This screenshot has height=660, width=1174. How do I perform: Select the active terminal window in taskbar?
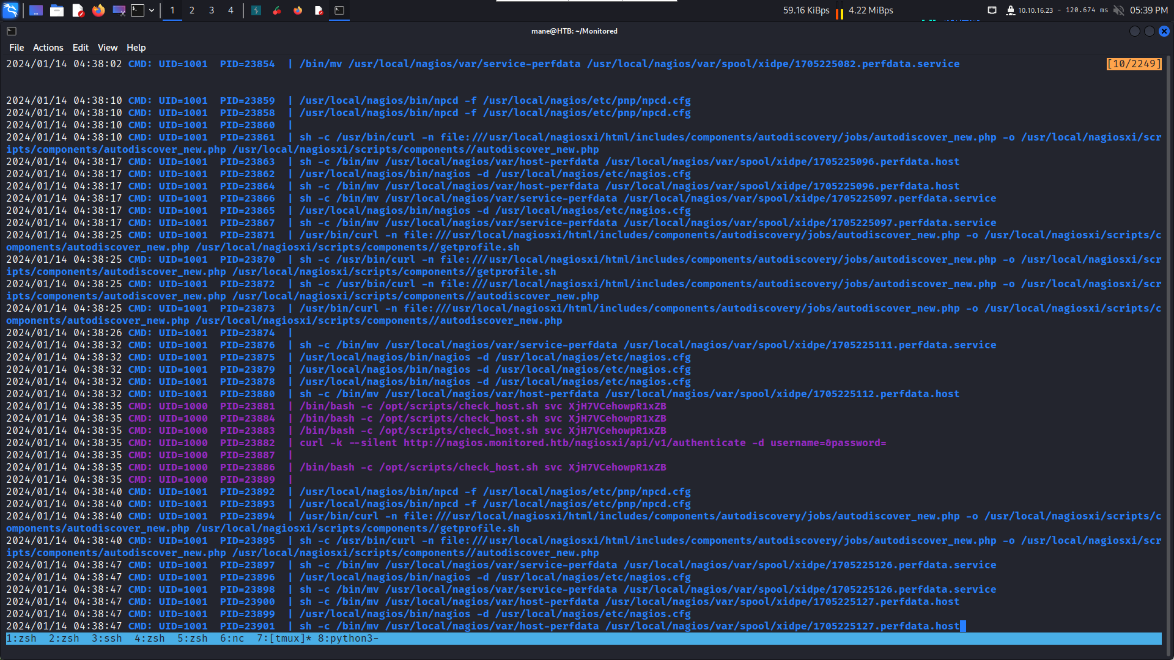pyautogui.click(x=339, y=10)
